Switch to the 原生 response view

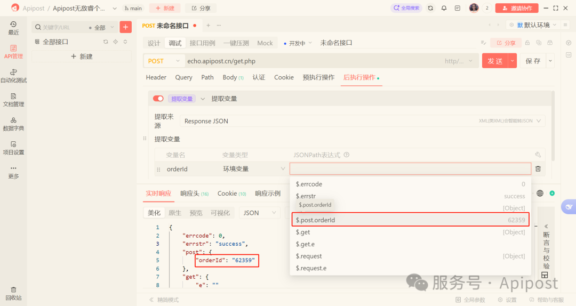coord(175,213)
